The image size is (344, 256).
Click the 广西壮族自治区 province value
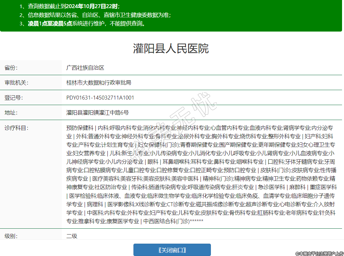pyautogui.click(x=85, y=68)
